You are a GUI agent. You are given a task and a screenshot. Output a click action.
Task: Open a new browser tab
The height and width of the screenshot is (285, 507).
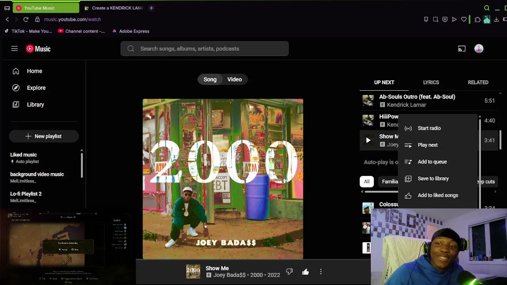tap(151, 8)
